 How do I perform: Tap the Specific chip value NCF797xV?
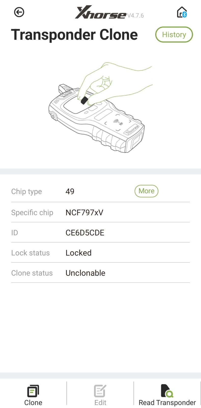pos(84,212)
